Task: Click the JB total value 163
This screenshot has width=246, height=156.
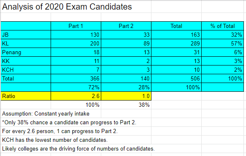Action: 177,35
